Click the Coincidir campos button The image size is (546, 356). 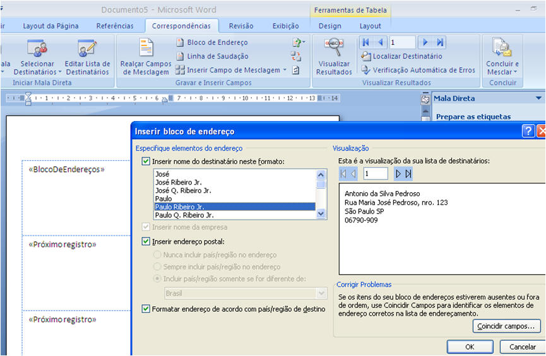[x=507, y=326]
